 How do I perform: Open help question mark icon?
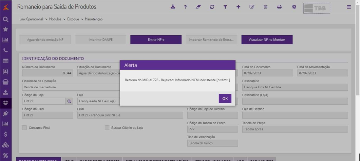185,7
